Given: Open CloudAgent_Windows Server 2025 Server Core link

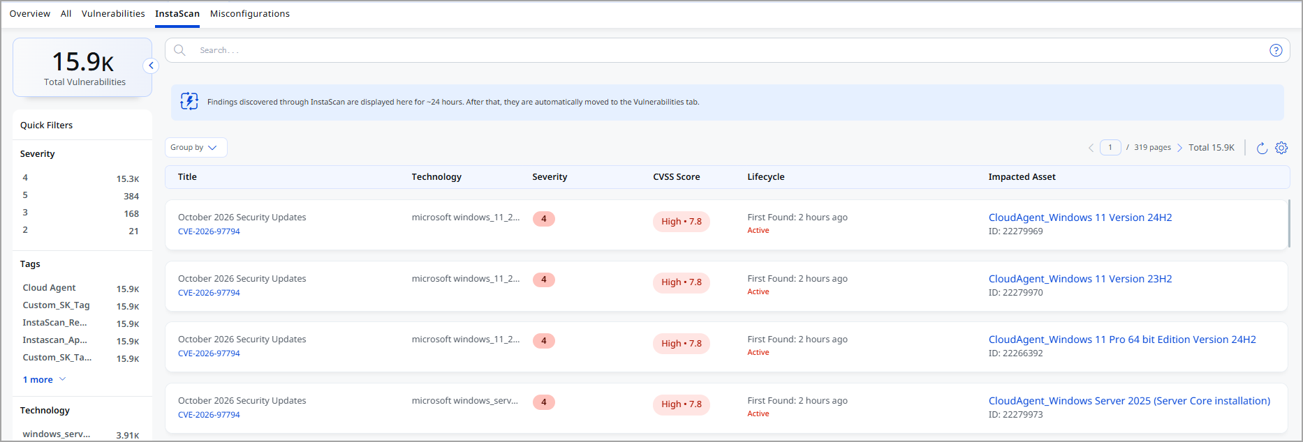Looking at the screenshot, I should [x=1129, y=401].
